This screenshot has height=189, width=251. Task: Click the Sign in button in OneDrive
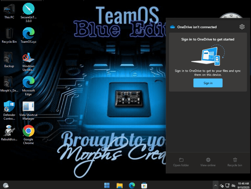click(208, 83)
